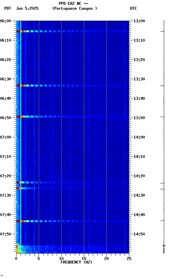Click the 07:30 PDT time label

pos(5,196)
